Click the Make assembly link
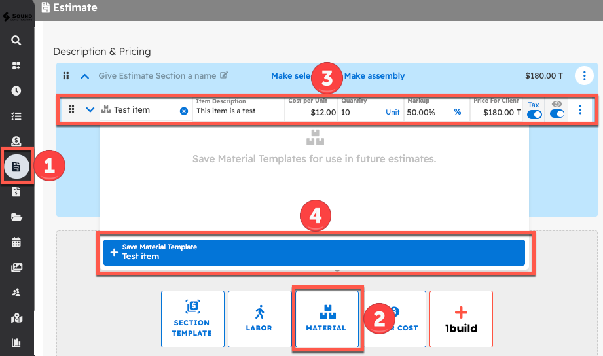 tap(375, 76)
